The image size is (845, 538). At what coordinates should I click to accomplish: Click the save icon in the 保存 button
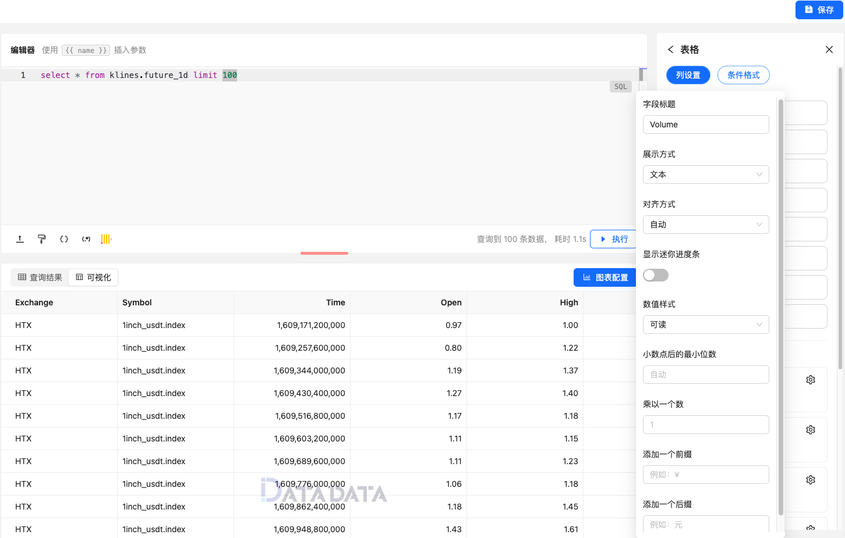(x=809, y=9)
